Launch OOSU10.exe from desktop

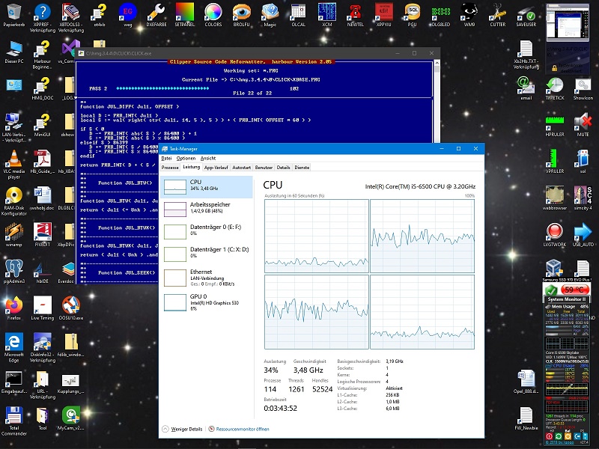coord(70,308)
